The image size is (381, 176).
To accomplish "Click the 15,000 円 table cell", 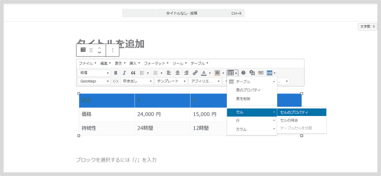I will click(x=209, y=114).
